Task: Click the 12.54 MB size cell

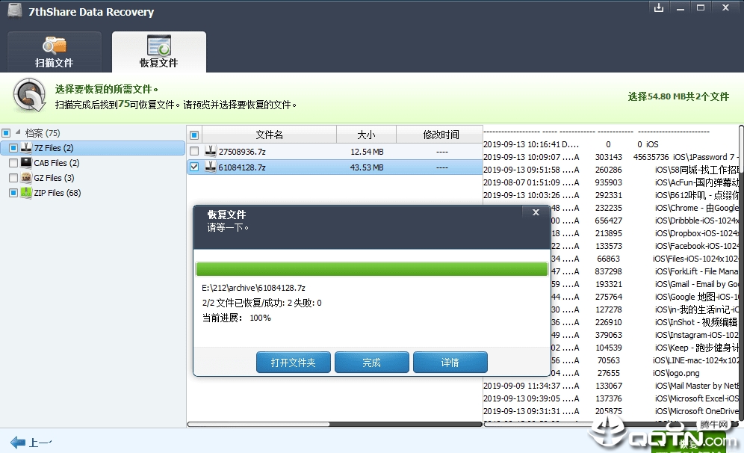Action: click(367, 152)
